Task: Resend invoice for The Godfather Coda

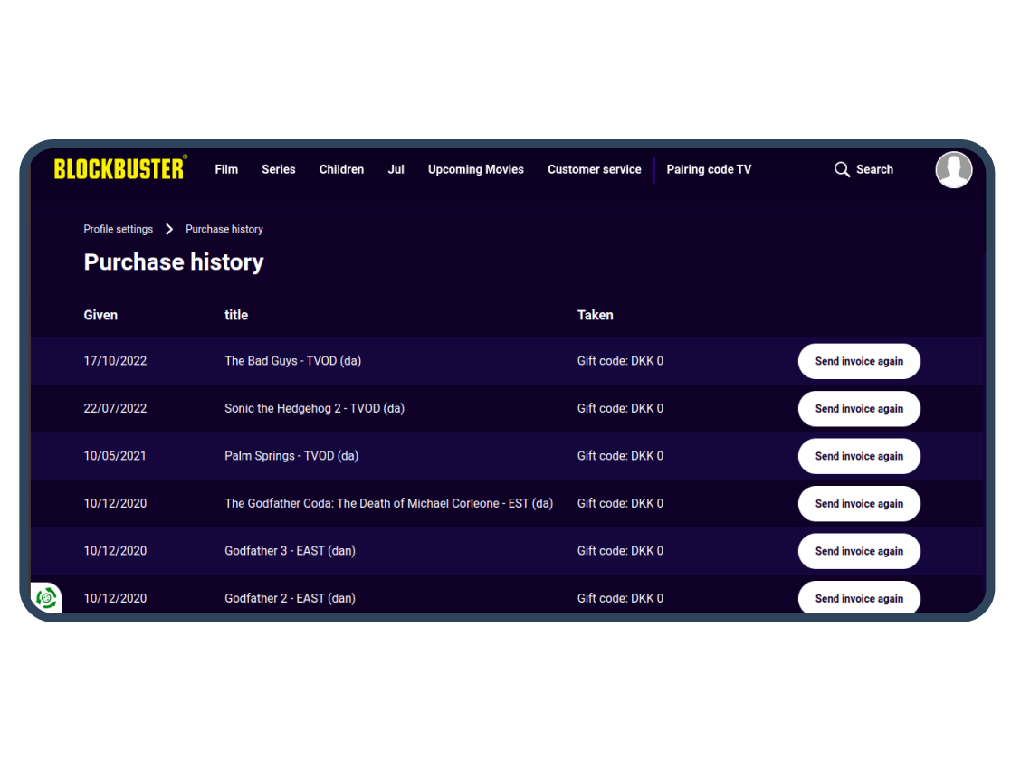Action: (859, 503)
